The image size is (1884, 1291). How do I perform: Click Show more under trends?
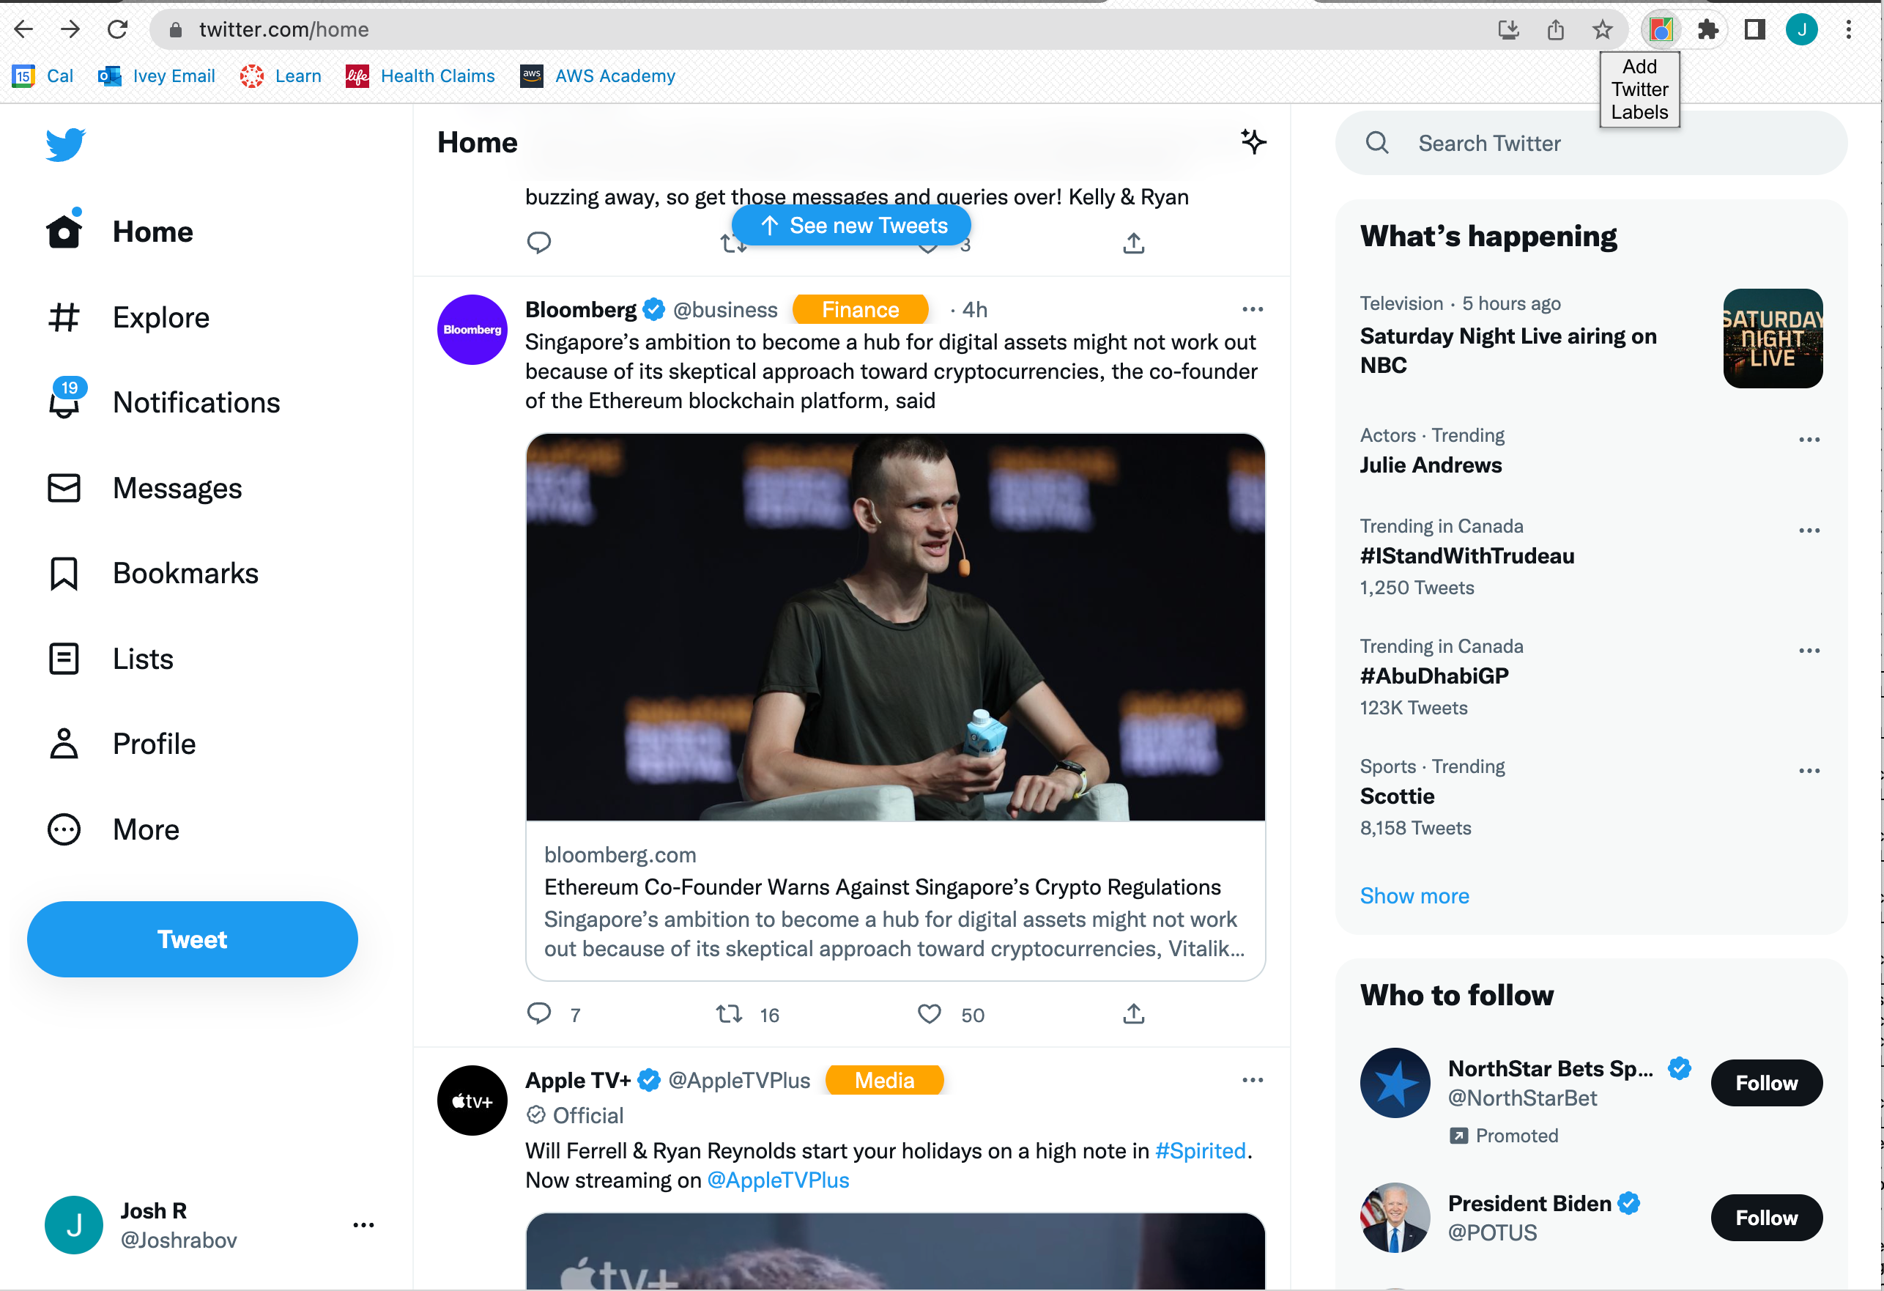coord(1414,895)
